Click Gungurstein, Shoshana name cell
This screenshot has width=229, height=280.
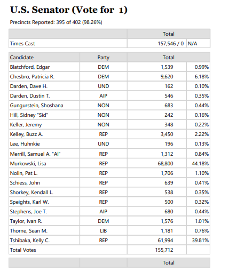44,106
